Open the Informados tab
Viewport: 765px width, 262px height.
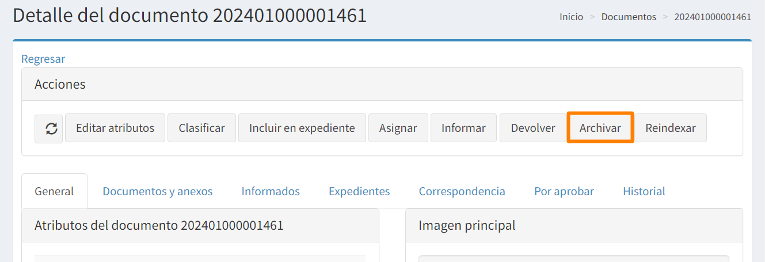click(271, 191)
